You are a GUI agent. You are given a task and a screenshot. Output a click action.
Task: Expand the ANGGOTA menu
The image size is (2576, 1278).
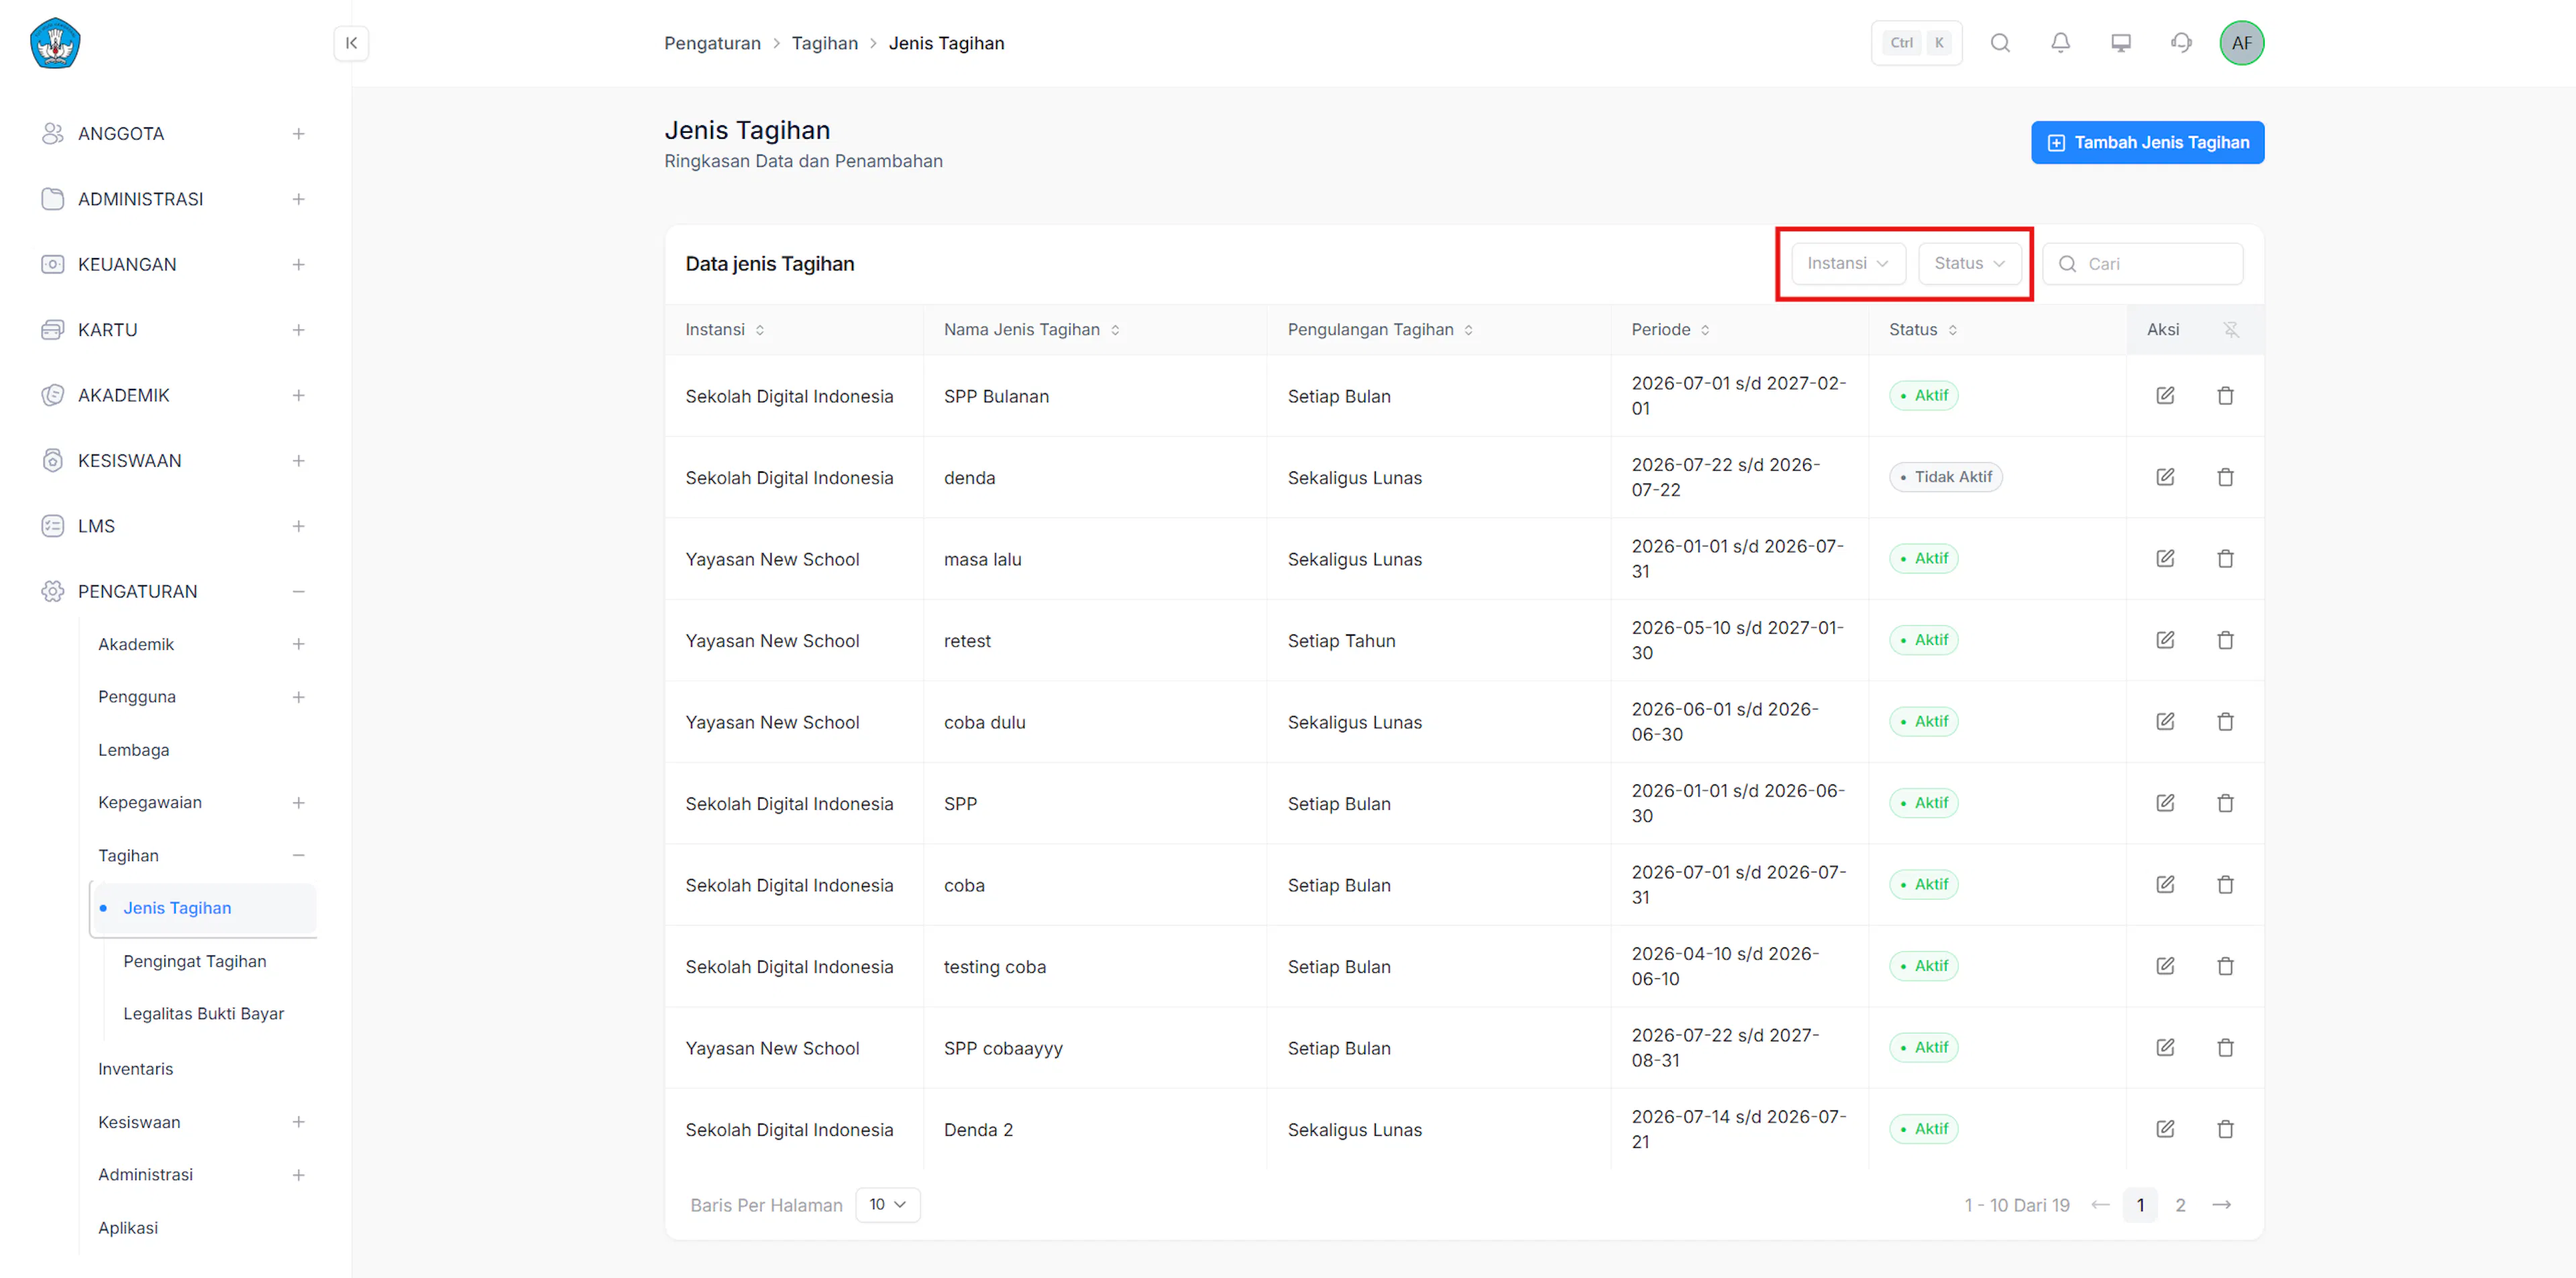pos(298,134)
